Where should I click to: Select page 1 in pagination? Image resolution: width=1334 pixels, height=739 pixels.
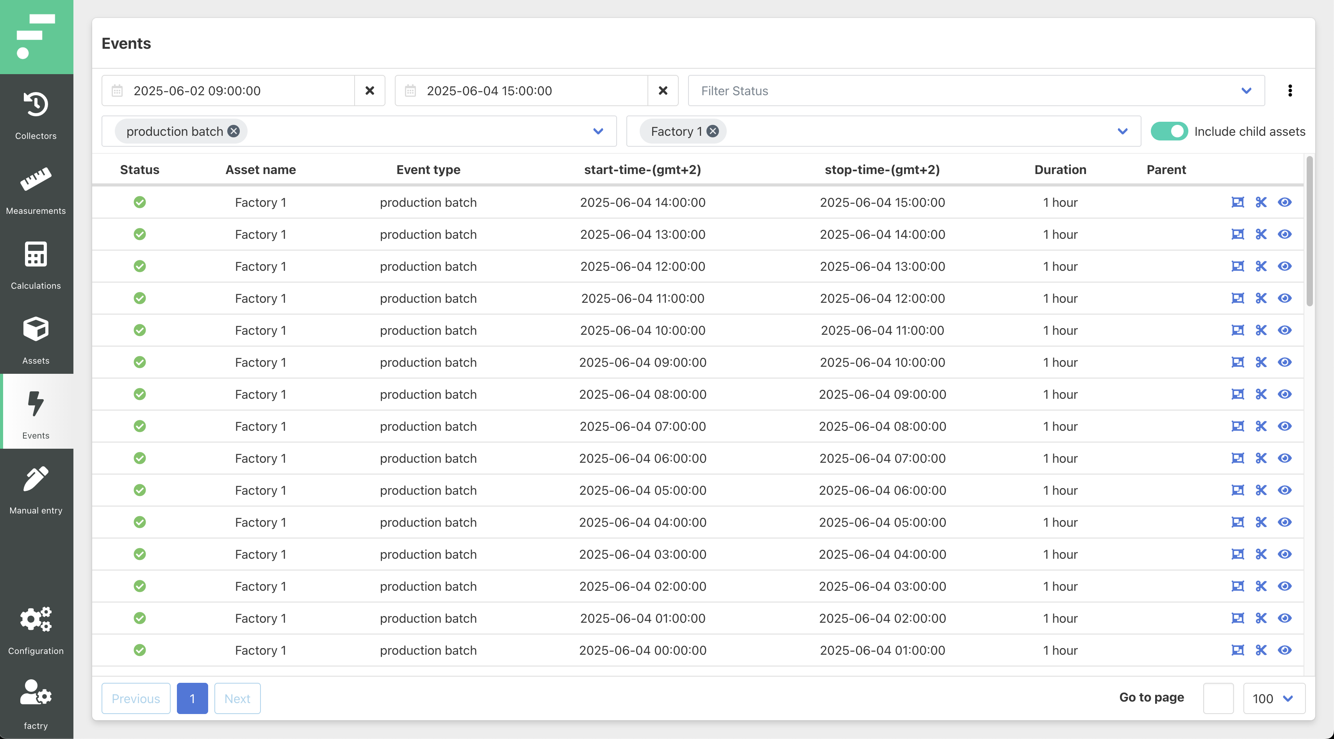coord(192,699)
